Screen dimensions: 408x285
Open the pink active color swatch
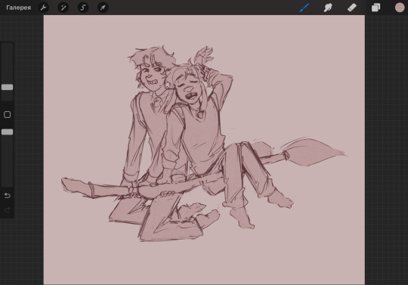pyautogui.click(x=400, y=8)
